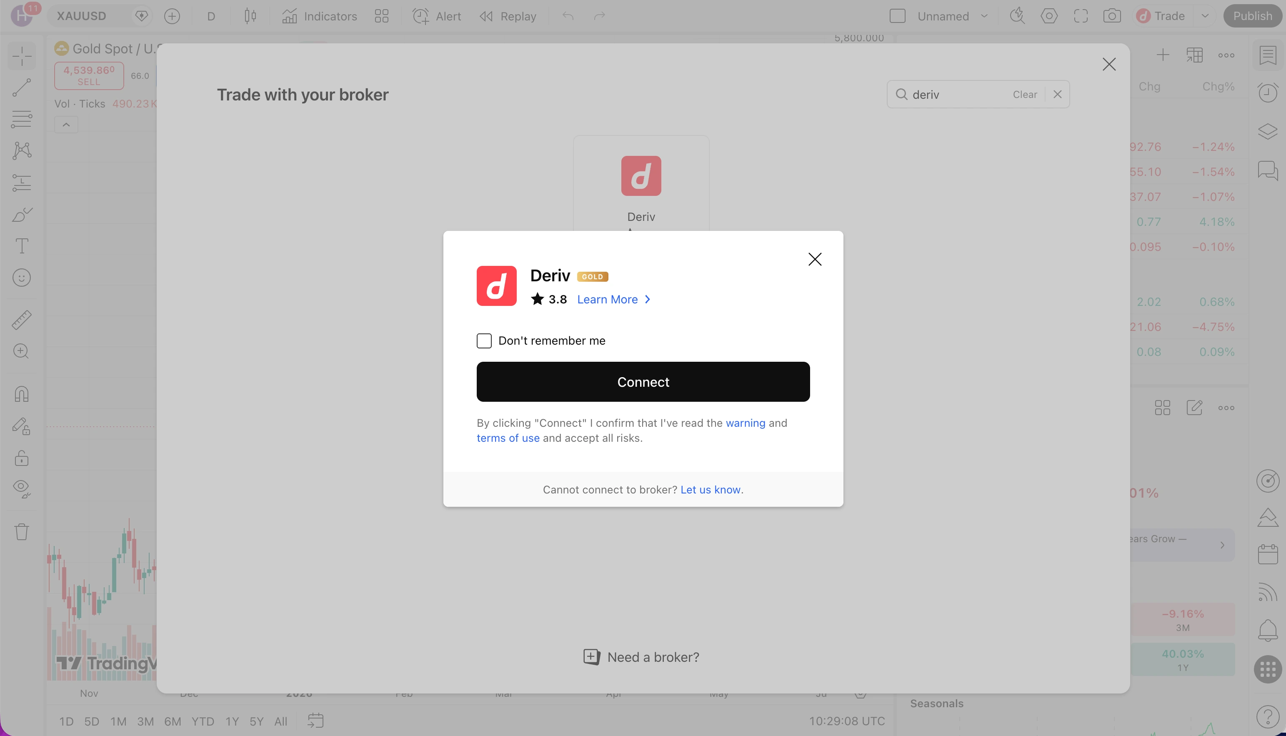1286x736 pixels.
Task: Open the terms of use link
Action: click(508, 438)
